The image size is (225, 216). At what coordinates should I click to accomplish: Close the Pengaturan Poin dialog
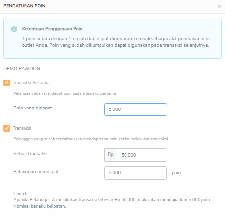[219, 6]
